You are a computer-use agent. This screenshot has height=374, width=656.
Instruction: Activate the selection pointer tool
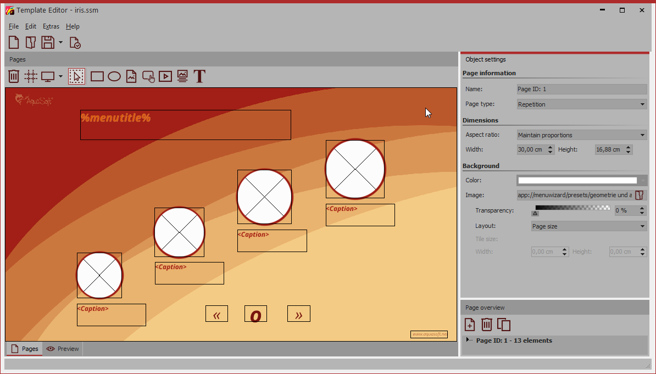pos(76,76)
